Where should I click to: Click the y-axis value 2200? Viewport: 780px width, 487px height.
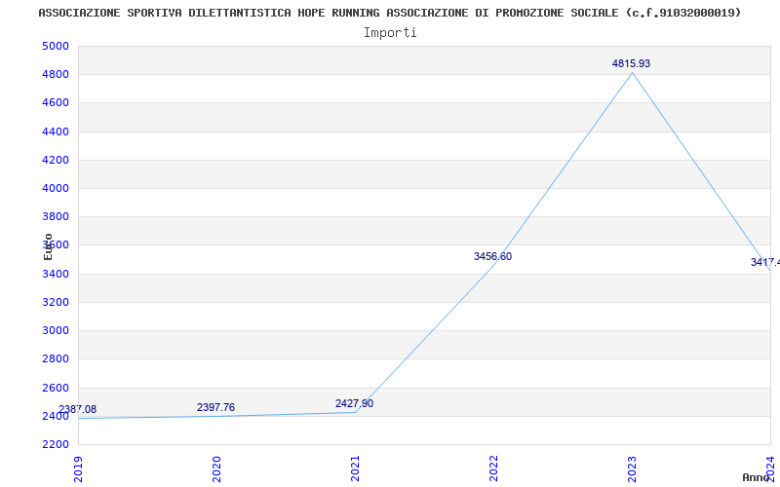(56, 444)
